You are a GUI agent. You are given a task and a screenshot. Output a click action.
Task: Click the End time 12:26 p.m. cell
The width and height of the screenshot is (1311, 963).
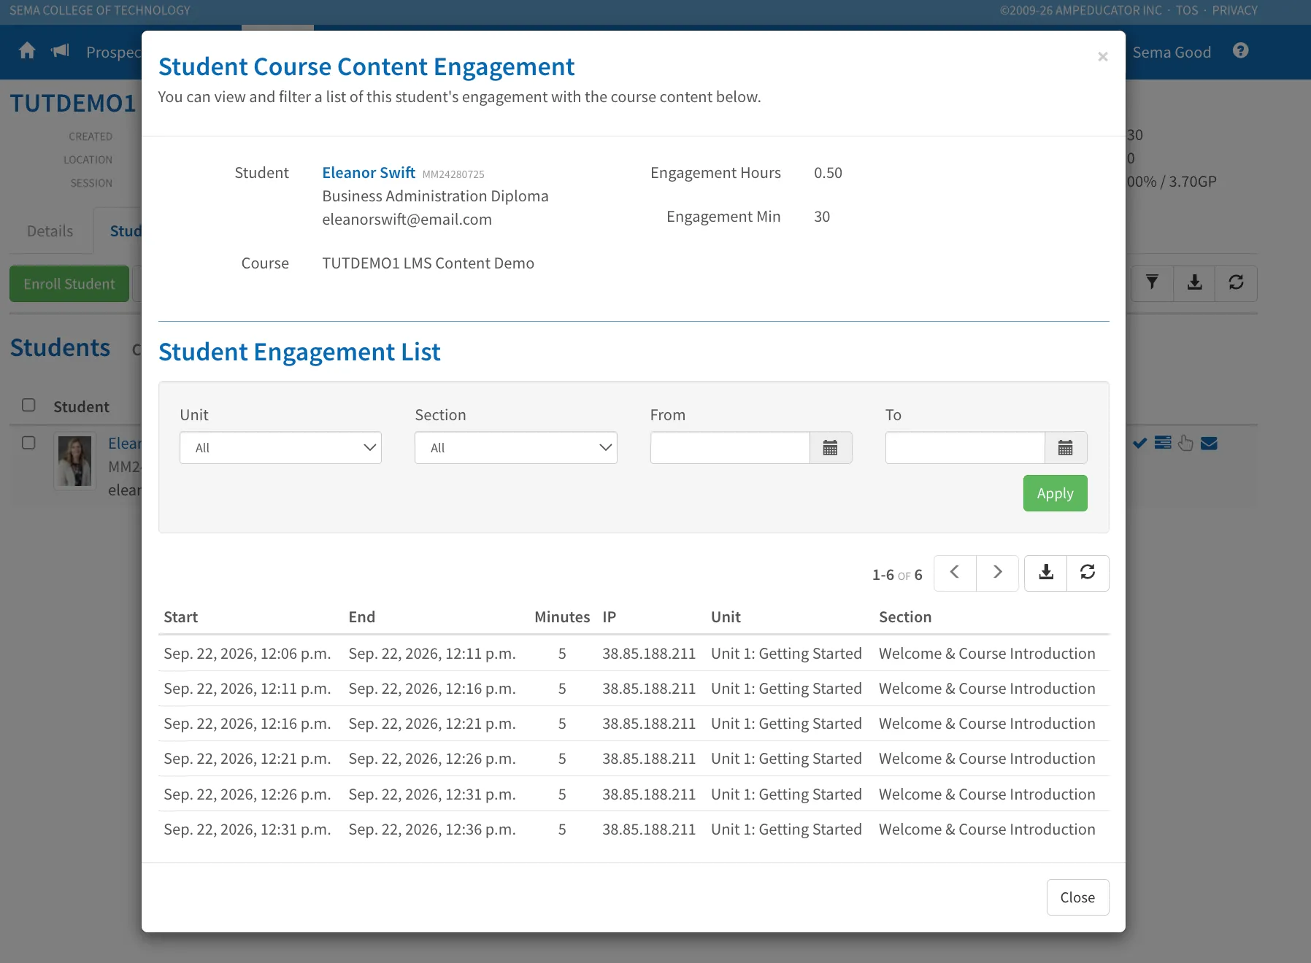click(432, 759)
